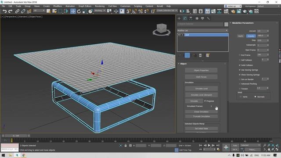This screenshot has height=158, width=281.
Task: Activate the Select and Rotate tool
Action: coord(79,11)
